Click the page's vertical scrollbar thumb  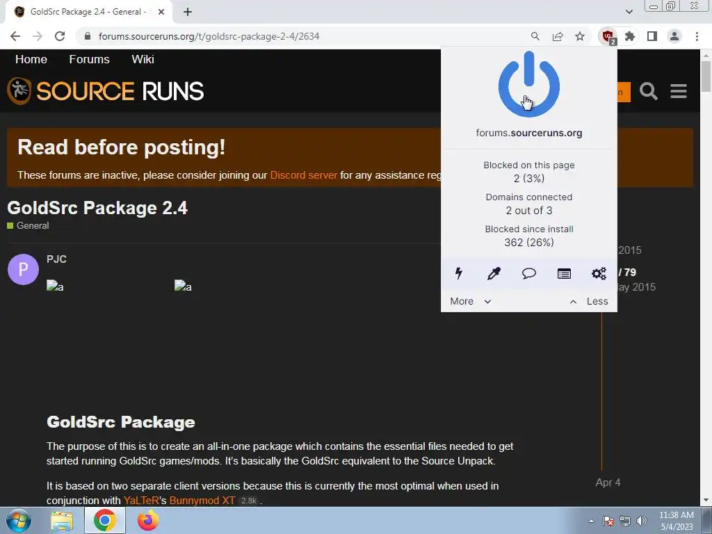click(x=706, y=76)
